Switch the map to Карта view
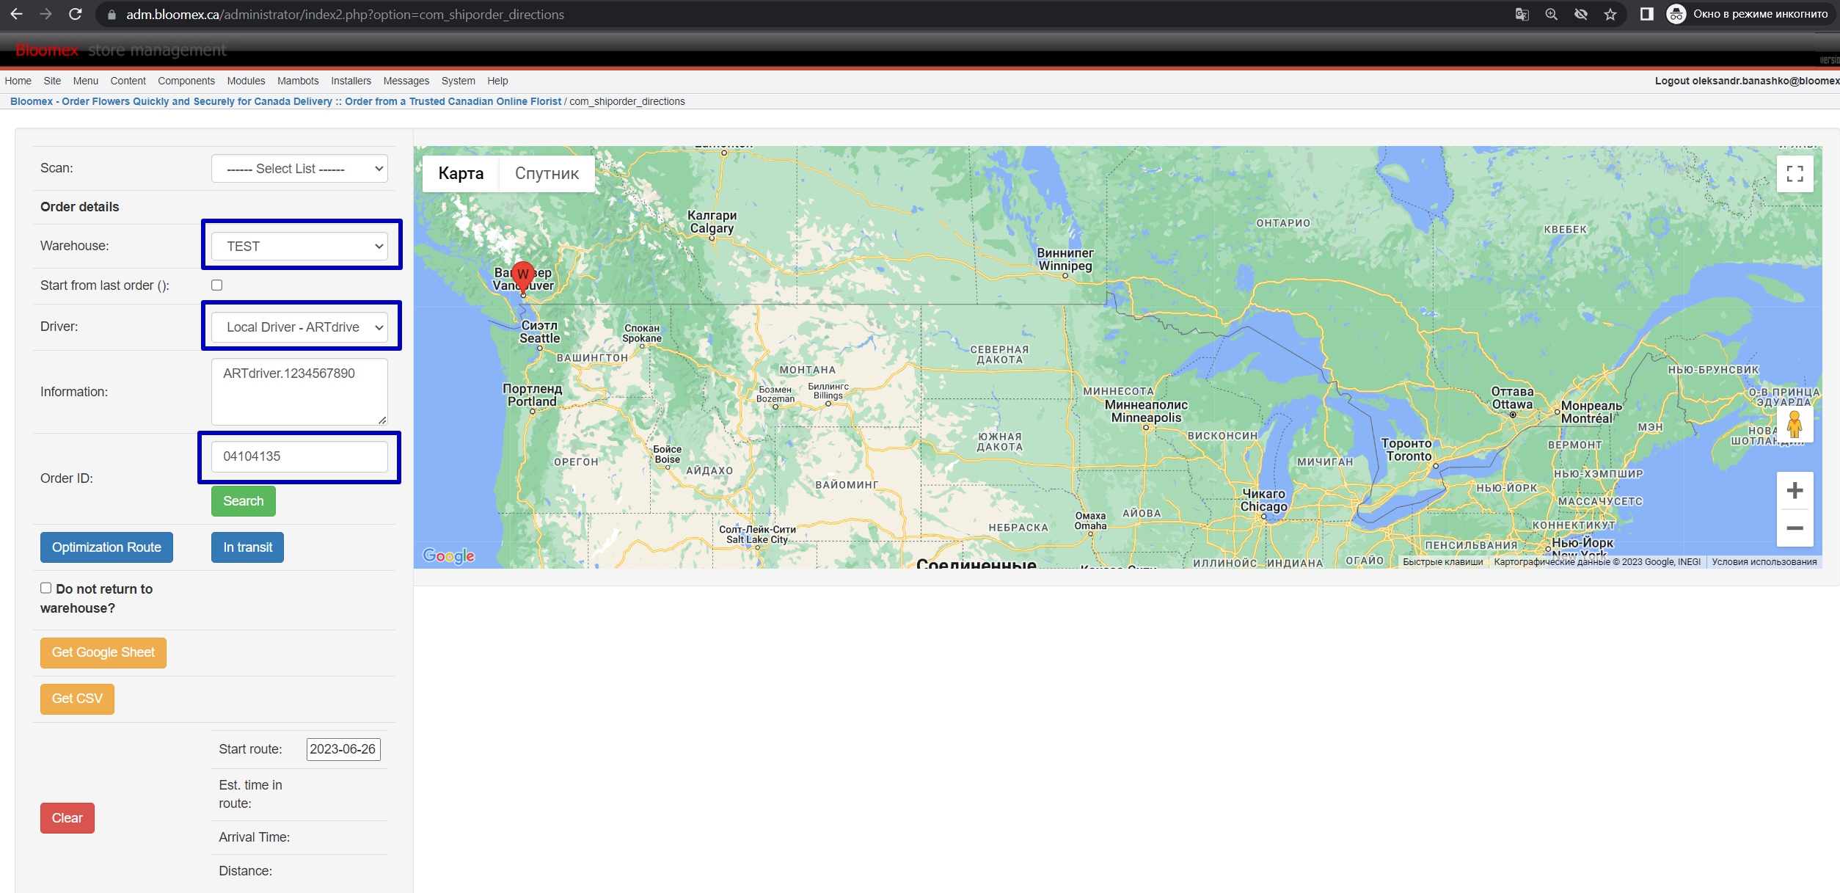The height and width of the screenshot is (893, 1840). (461, 174)
